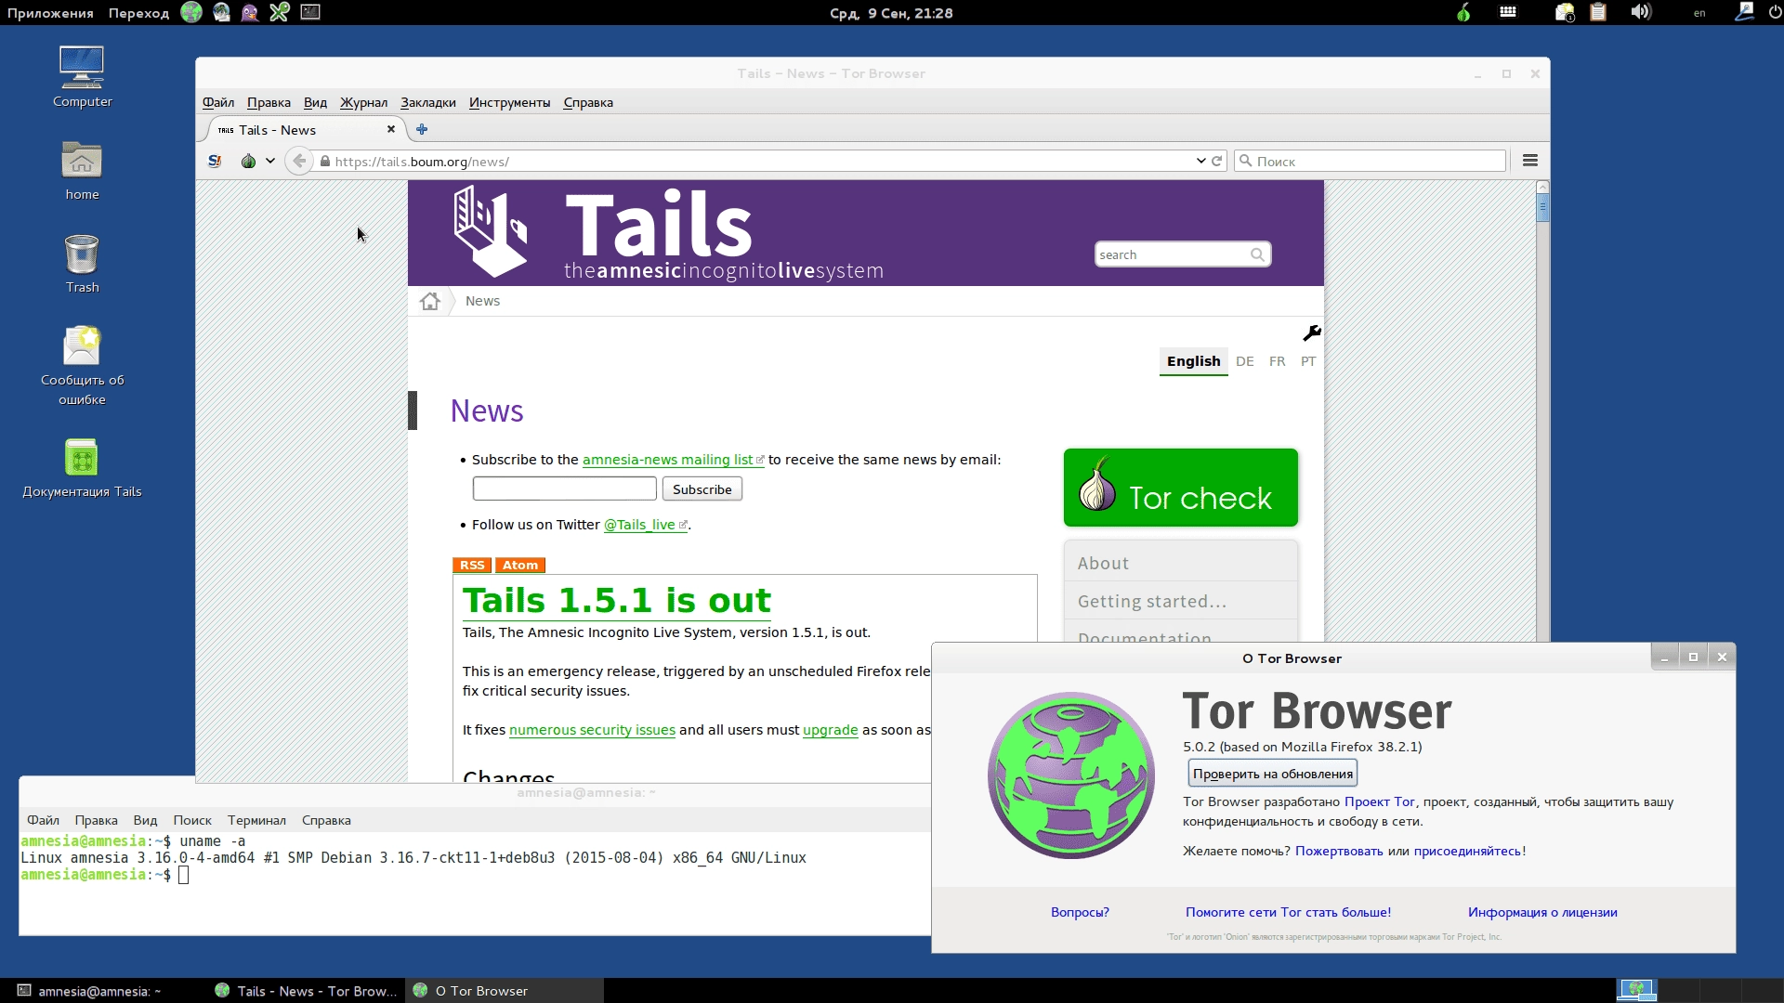Open the Файл menu in Tor Browser
1784x1003 pixels.
218,102
